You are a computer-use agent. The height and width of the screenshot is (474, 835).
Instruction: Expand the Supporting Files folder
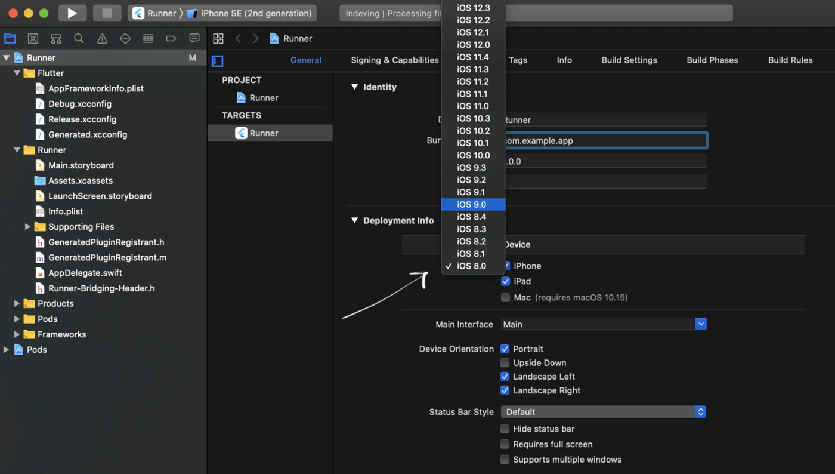tap(27, 227)
